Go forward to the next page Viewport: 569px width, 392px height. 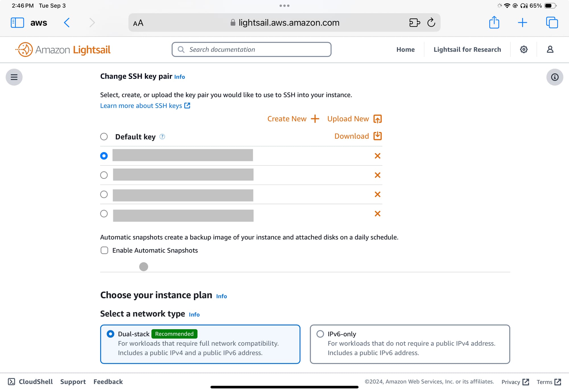(x=92, y=23)
